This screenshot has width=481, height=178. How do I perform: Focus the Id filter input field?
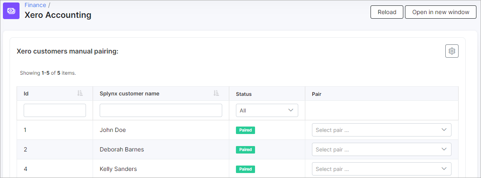(x=54, y=110)
